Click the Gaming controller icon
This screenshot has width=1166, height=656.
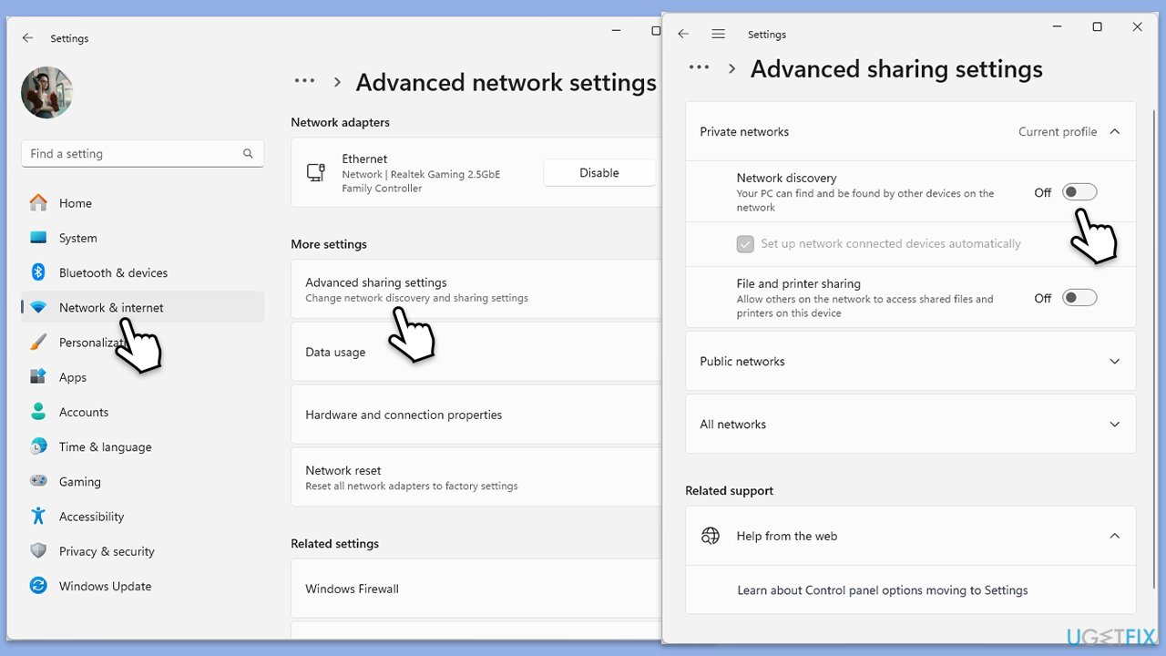click(x=38, y=481)
